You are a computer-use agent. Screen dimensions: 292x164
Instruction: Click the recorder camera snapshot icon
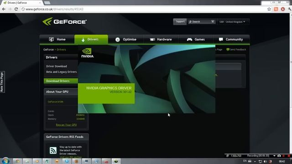pyautogui.click(x=279, y=156)
